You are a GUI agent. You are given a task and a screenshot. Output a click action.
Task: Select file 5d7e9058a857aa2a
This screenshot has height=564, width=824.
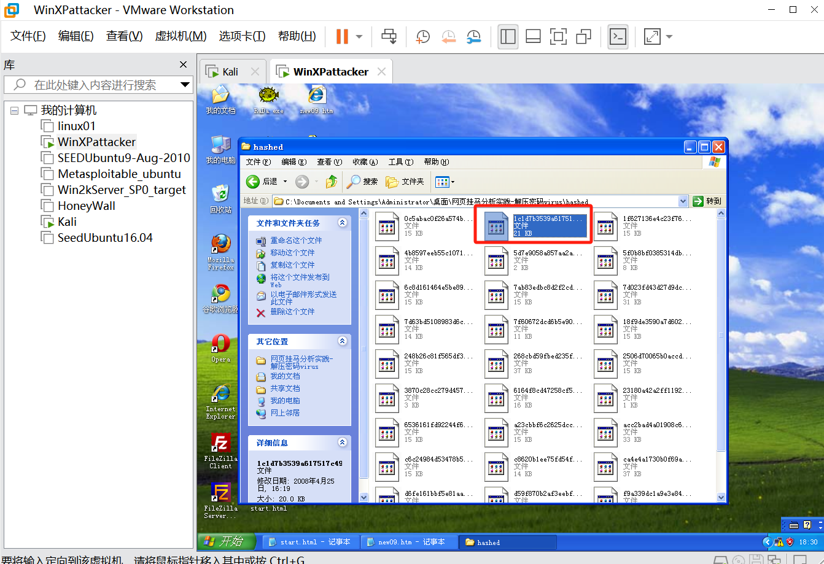[x=534, y=260]
